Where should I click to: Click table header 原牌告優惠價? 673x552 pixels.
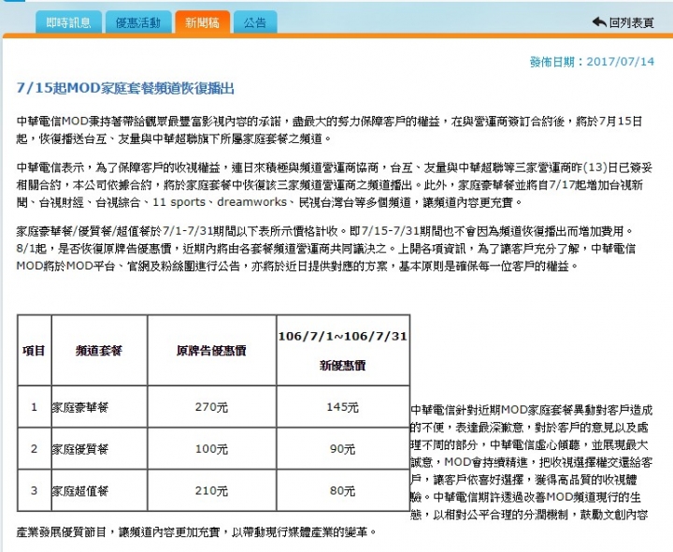[211, 351]
